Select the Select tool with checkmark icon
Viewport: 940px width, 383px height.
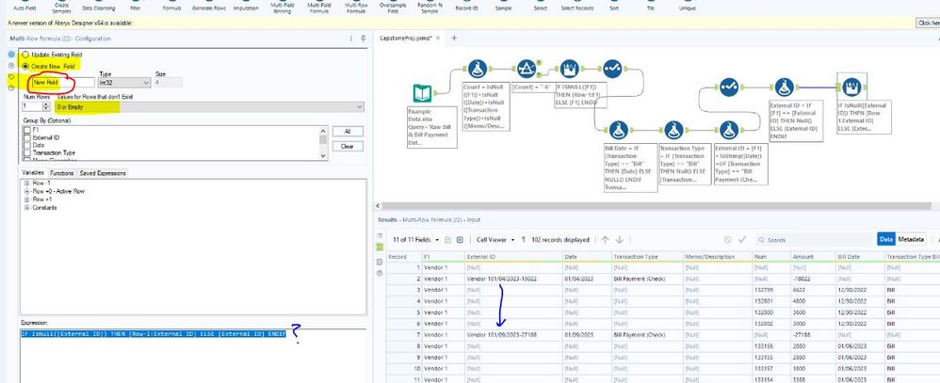[613, 70]
